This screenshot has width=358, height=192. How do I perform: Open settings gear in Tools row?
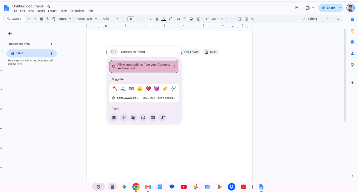pyautogui.click(x=114, y=118)
